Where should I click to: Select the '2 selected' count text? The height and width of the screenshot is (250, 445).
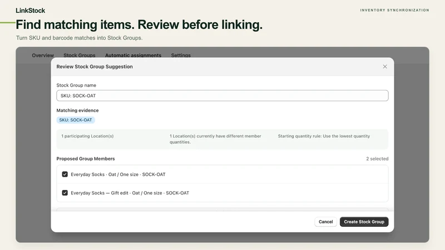(377, 159)
